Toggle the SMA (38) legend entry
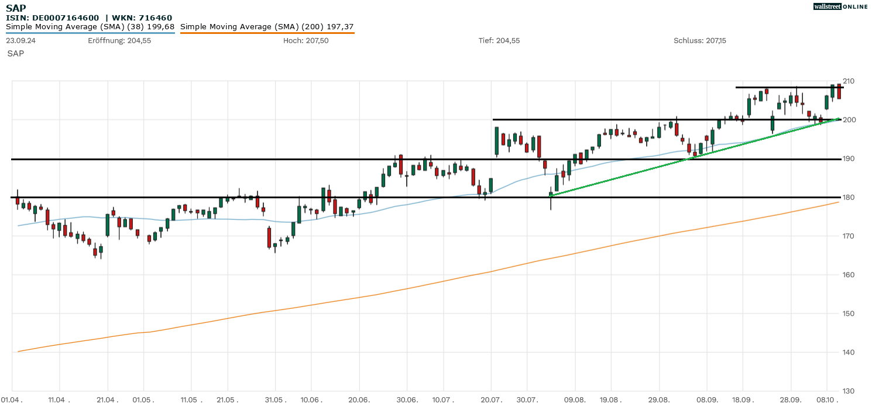Screen dimensions: 872x403 pos(90,27)
